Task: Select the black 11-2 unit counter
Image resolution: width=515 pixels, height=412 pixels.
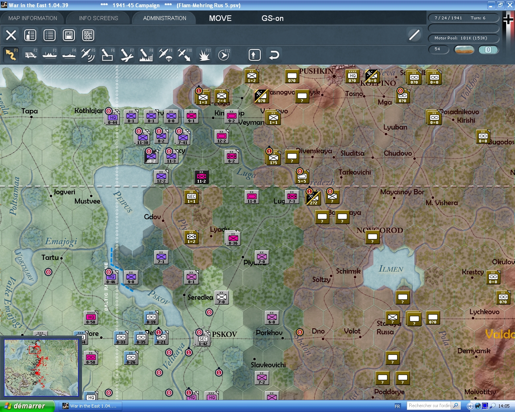Action: 202,177
